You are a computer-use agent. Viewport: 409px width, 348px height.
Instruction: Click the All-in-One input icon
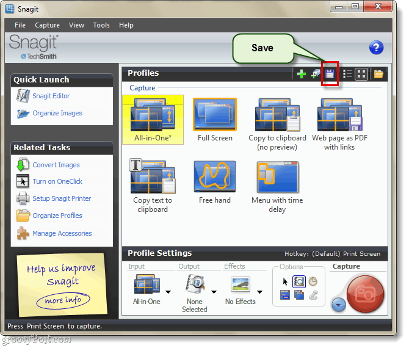[x=147, y=285]
